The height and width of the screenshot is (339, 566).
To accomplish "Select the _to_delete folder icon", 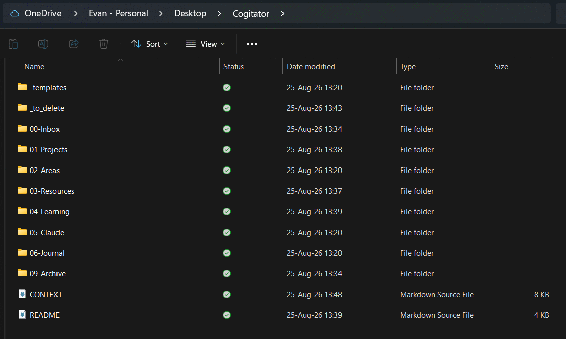I will click(22, 107).
